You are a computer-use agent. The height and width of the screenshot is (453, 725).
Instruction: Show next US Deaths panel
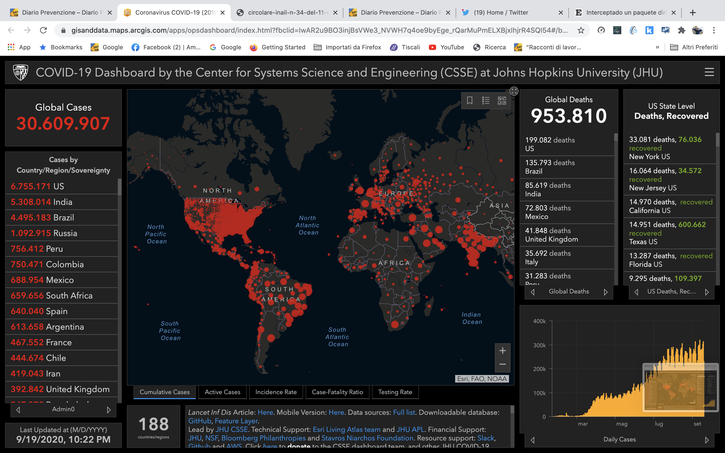(707, 292)
